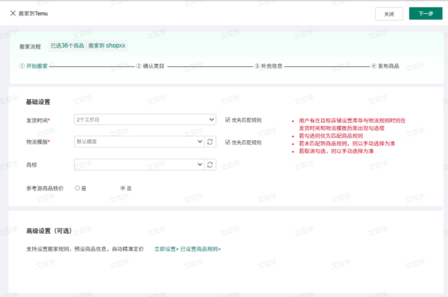
Task: Expand the 物流模版 dropdown
Action: [139, 142]
